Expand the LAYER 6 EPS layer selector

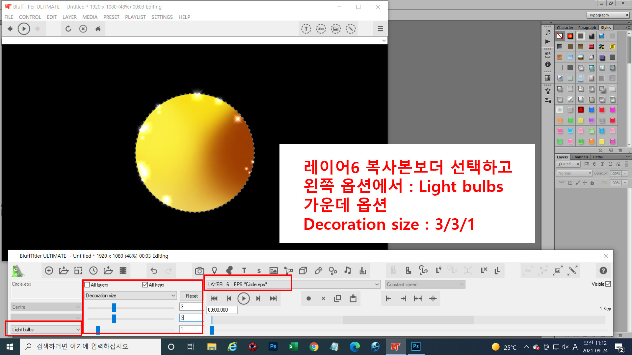[377, 284]
